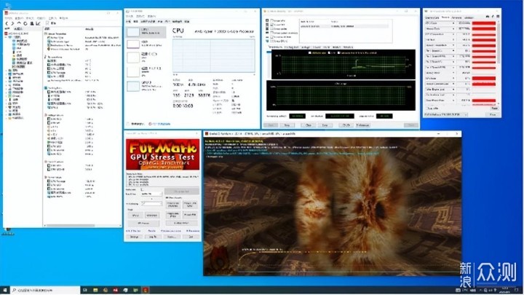Toggle the Stress CPU checkbox

tap(272, 20)
